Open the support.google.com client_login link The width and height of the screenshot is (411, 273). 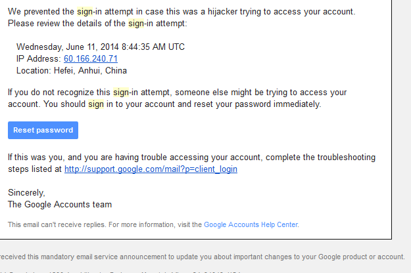151,169
